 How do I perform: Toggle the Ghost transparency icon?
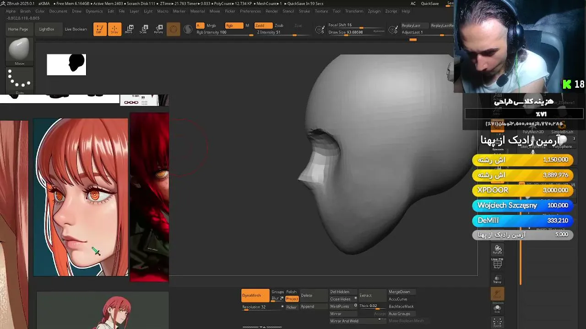point(498,295)
